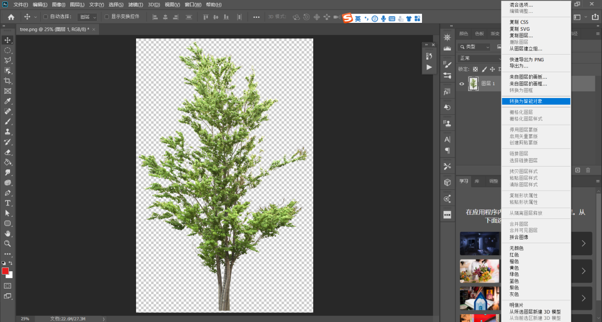Select the Zoom tool
602x322 pixels.
(x=7, y=243)
